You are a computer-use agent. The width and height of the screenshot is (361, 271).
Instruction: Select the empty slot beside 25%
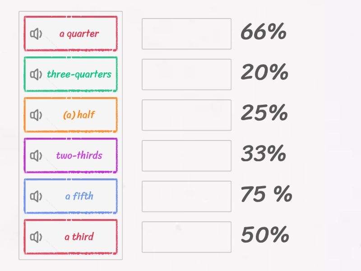click(x=186, y=115)
